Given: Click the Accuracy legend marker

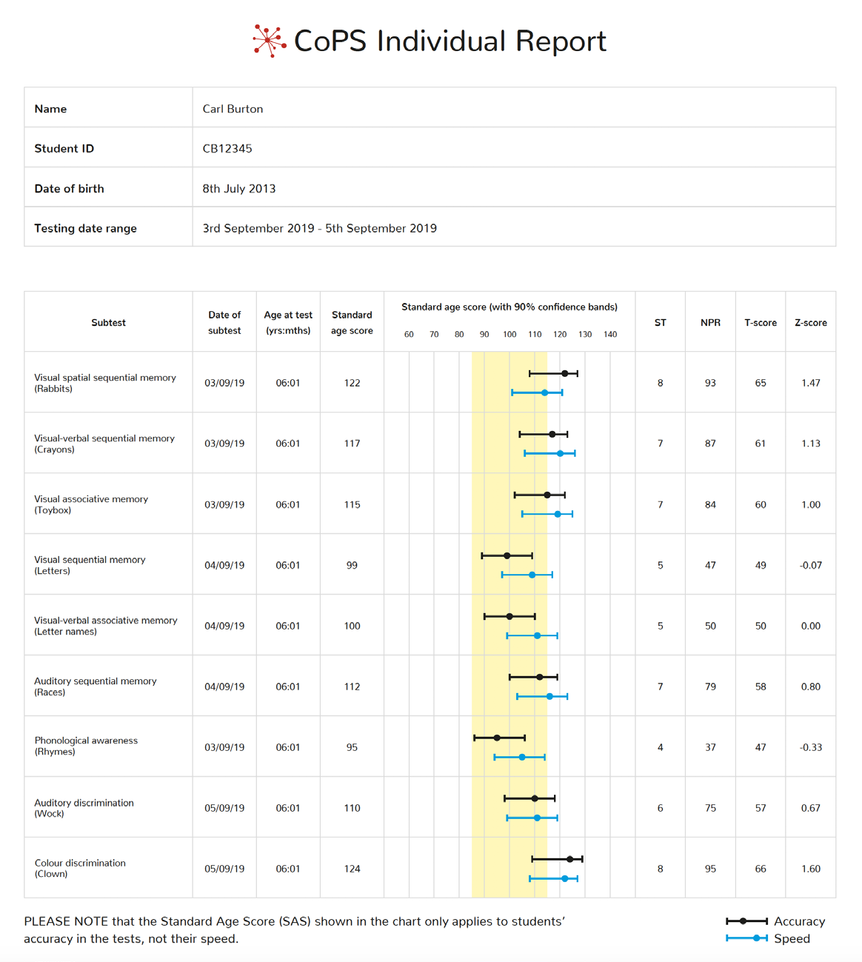Looking at the screenshot, I should coord(746,921).
